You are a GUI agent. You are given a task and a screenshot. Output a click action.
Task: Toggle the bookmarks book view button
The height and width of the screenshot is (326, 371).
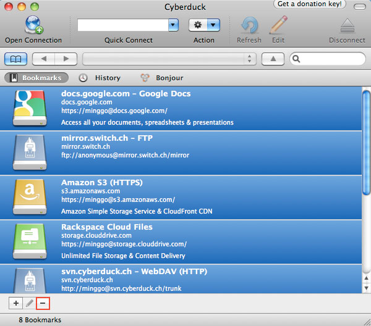15,59
